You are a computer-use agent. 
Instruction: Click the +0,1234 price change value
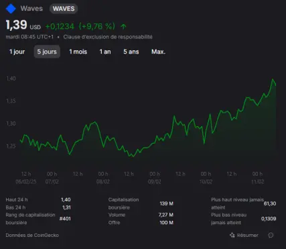(x=60, y=26)
